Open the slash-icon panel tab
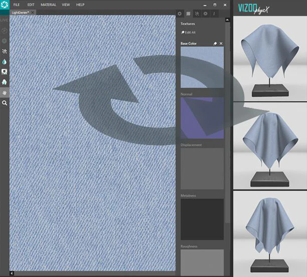 [214, 14]
